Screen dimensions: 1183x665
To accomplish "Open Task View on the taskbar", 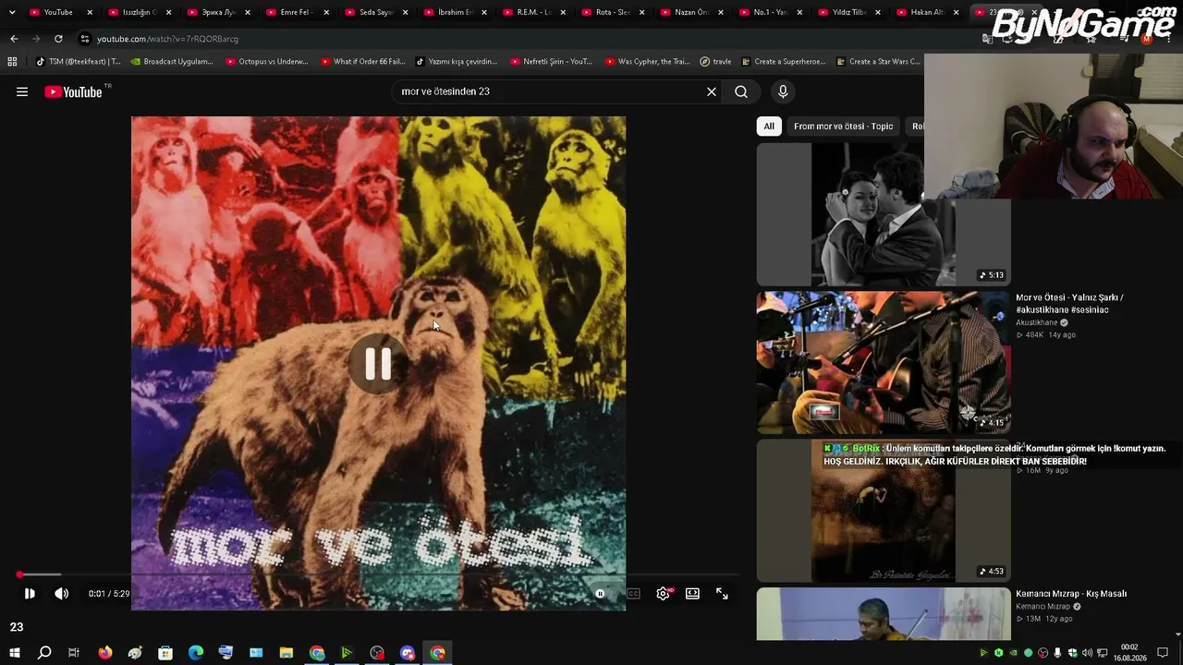I will [x=74, y=653].
